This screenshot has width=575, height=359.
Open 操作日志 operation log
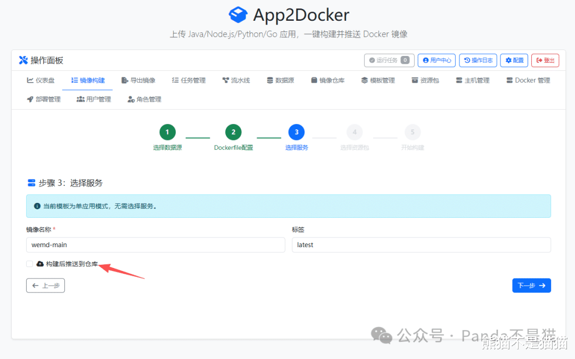click(x=478, y=61)
